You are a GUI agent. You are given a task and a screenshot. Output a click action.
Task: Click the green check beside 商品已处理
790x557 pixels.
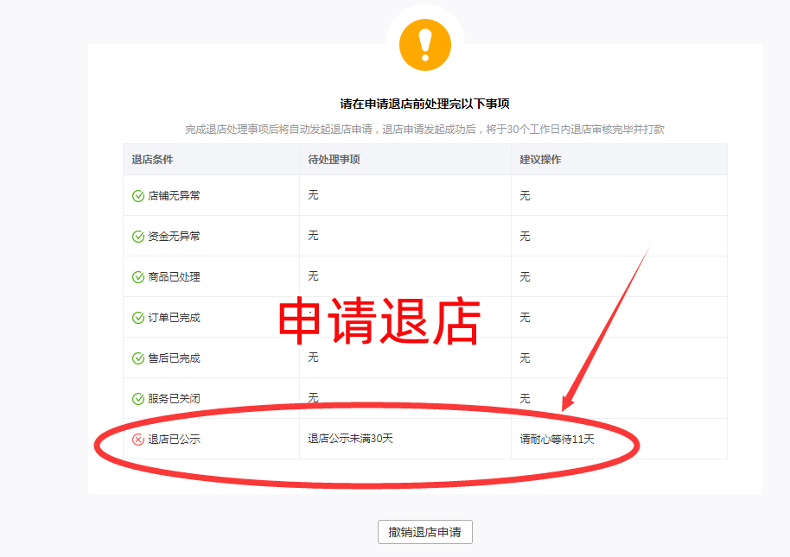[x=137, y=276]
